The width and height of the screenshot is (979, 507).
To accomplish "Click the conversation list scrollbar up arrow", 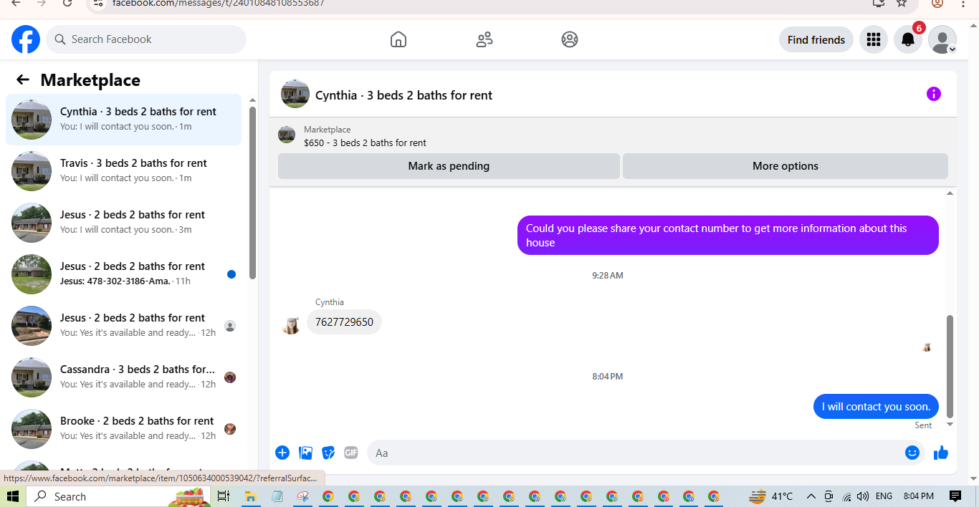I will point(252,100).
